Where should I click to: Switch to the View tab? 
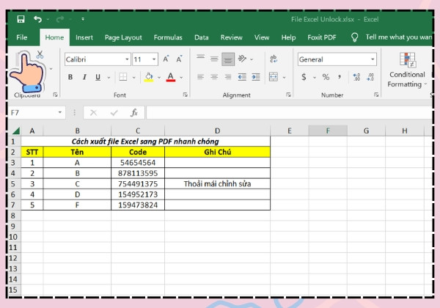point(262,37)
